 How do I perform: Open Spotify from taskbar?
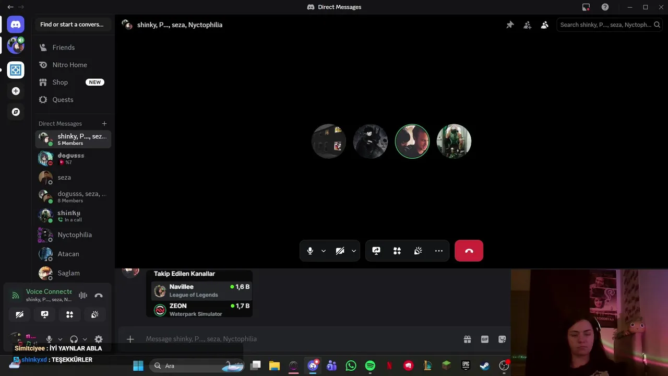[370, 366]
